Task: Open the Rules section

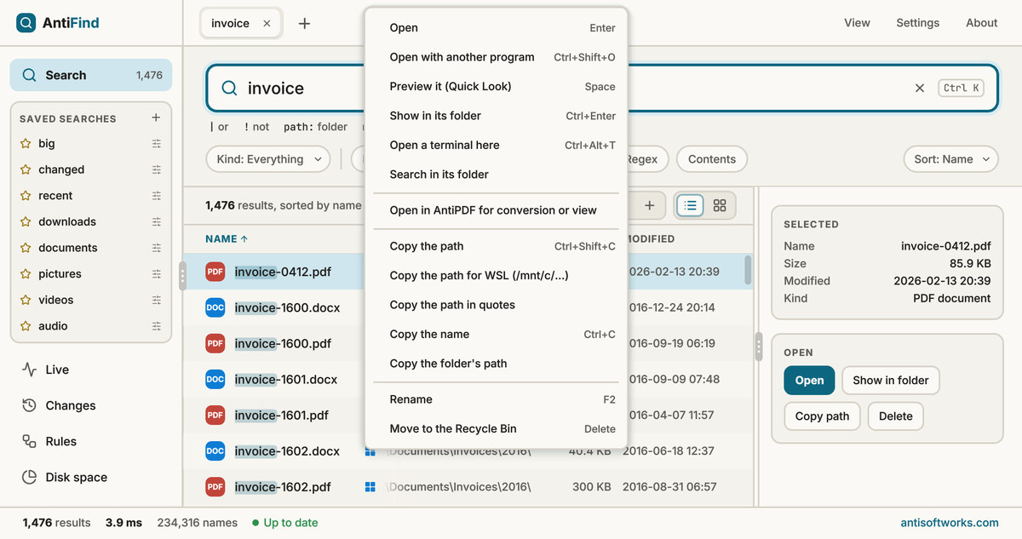Action: (91, 441)
